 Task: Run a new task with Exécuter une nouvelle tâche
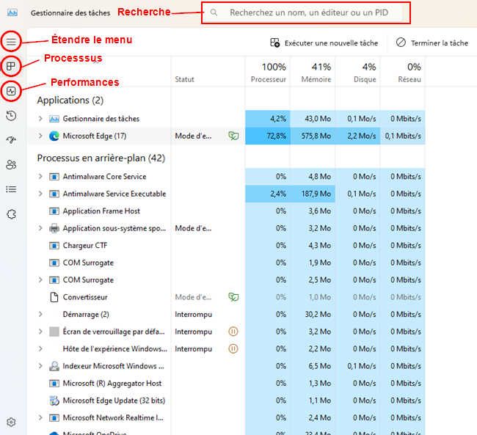click(x=324, y=43)
